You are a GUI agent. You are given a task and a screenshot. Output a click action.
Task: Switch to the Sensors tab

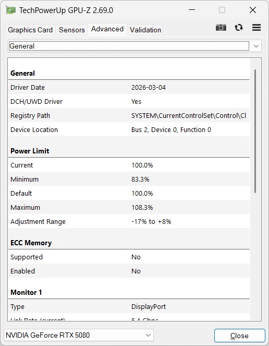tap(71, 30)
